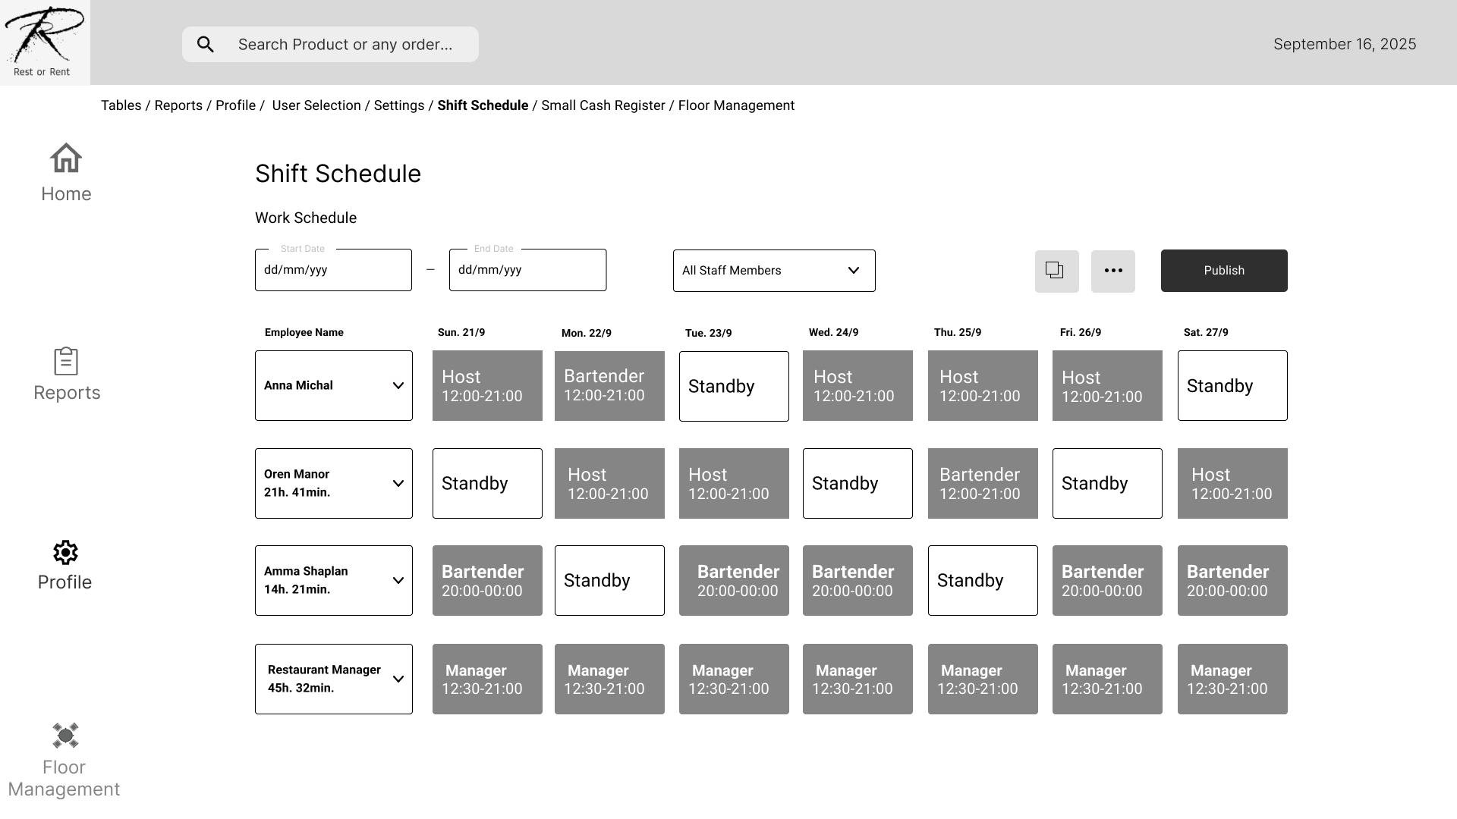Open Small Cash Register breadcrumb tab
Viewport: 1457px width, 819px height.
pos(603,105)
